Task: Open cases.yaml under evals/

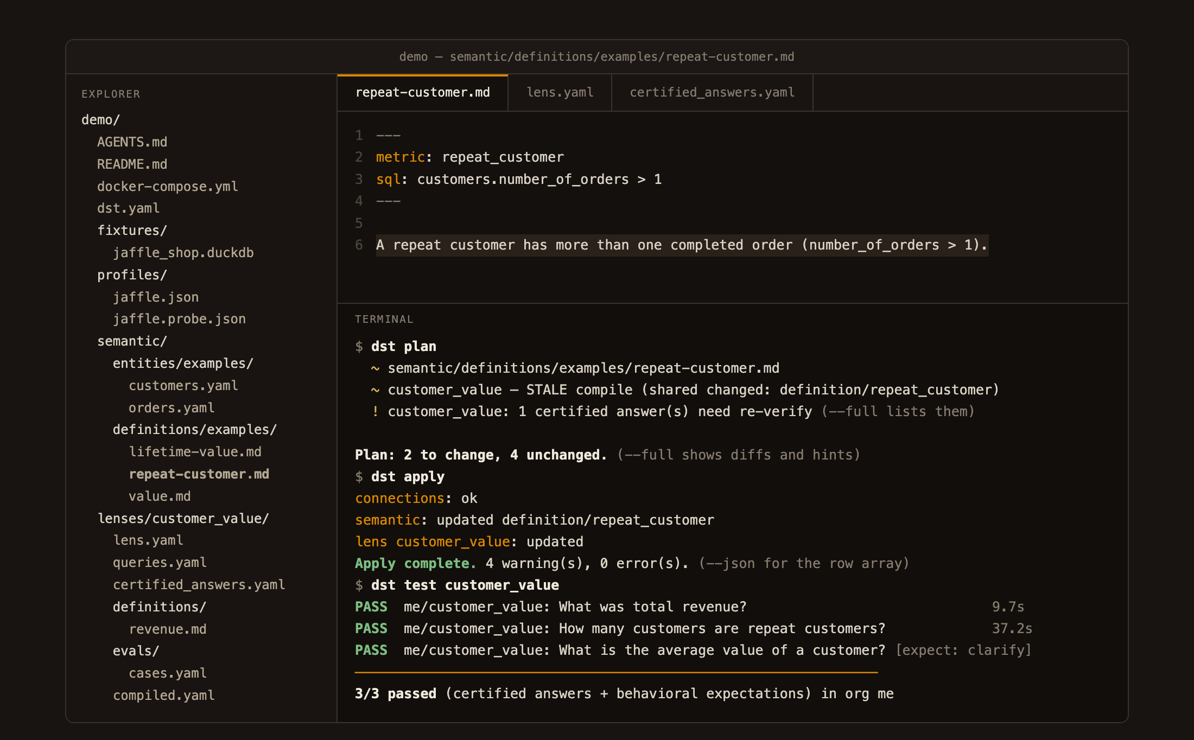Action: (x=167, y=673)
